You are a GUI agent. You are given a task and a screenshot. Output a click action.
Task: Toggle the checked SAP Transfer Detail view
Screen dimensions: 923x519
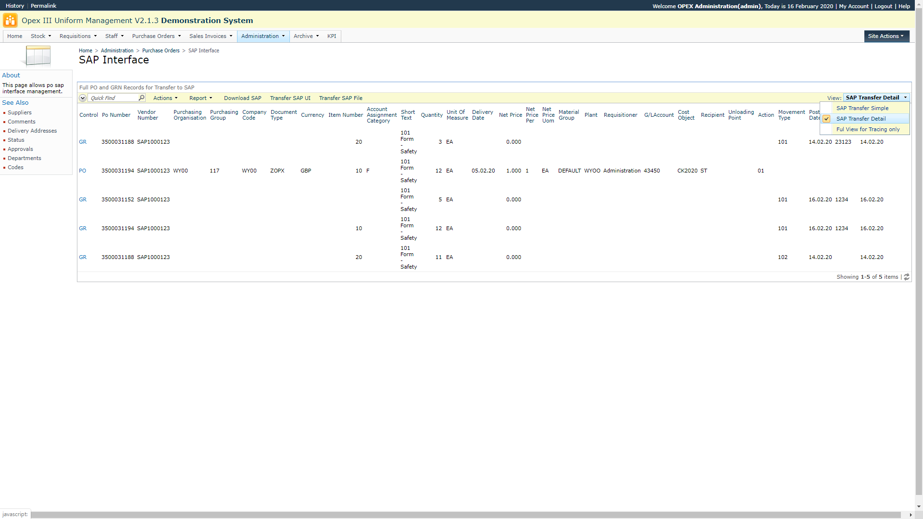pyautogui.click(x=861, y=119)
